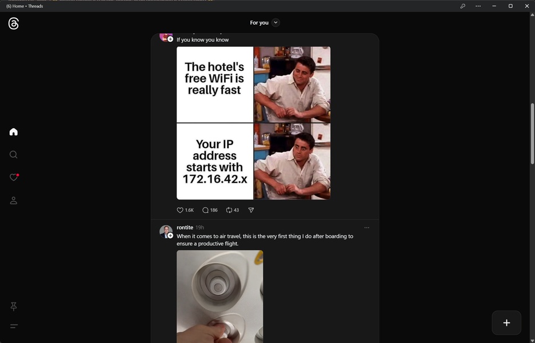
Task: Open the Search magnifier icon
Action: [14, 155]
